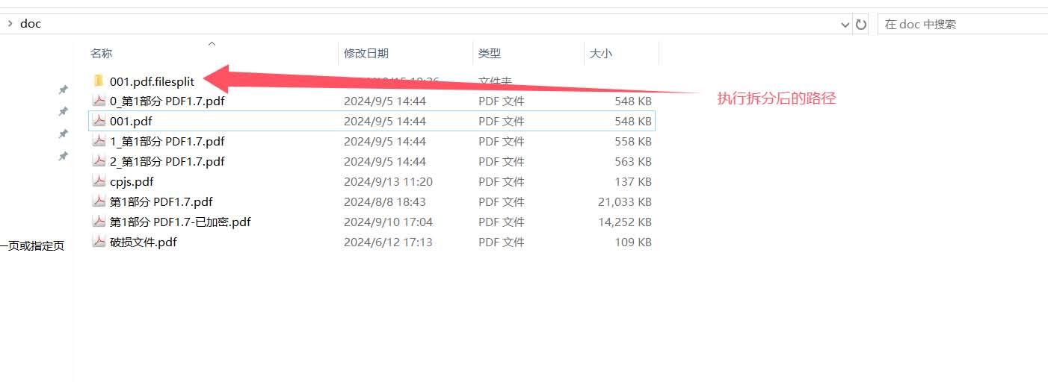Select file name 破损文件.pdf
Image resolution: width=1048 pixels, height=382 pixels.
tap(144, 242)
